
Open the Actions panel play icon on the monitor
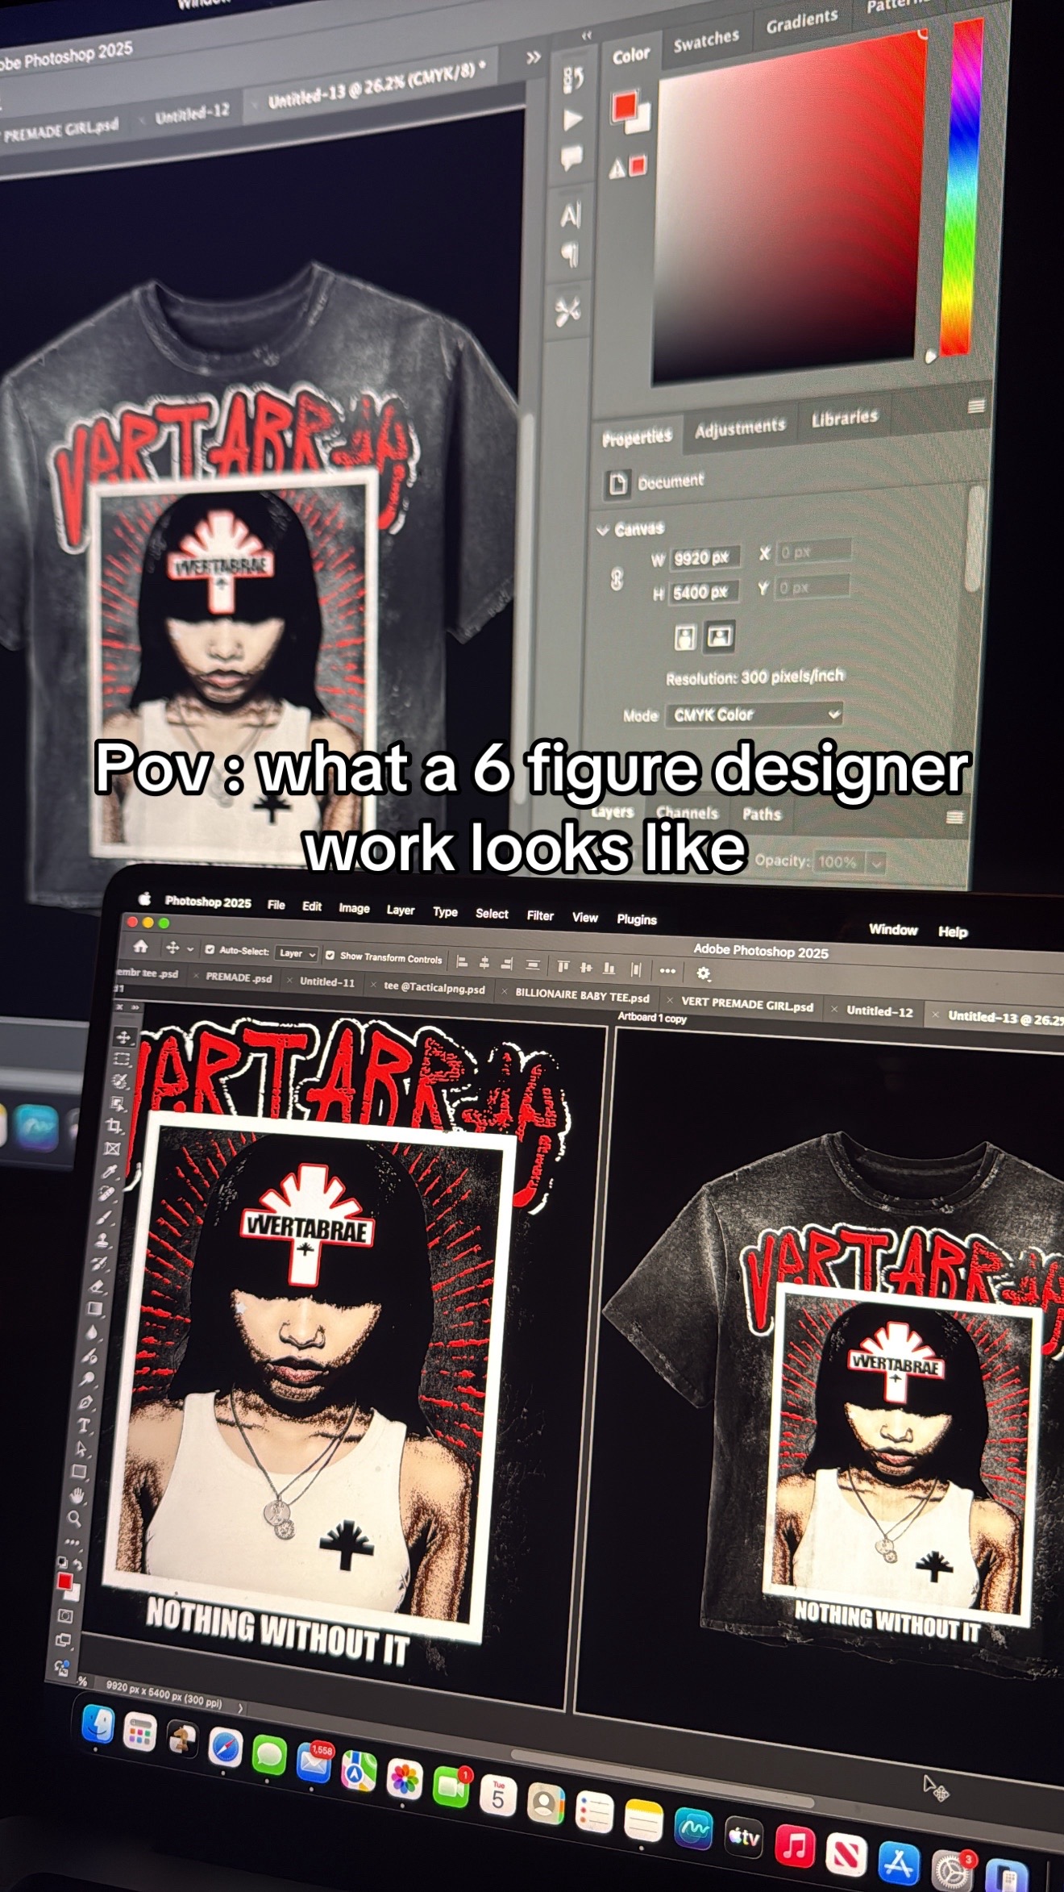(572, 120)
